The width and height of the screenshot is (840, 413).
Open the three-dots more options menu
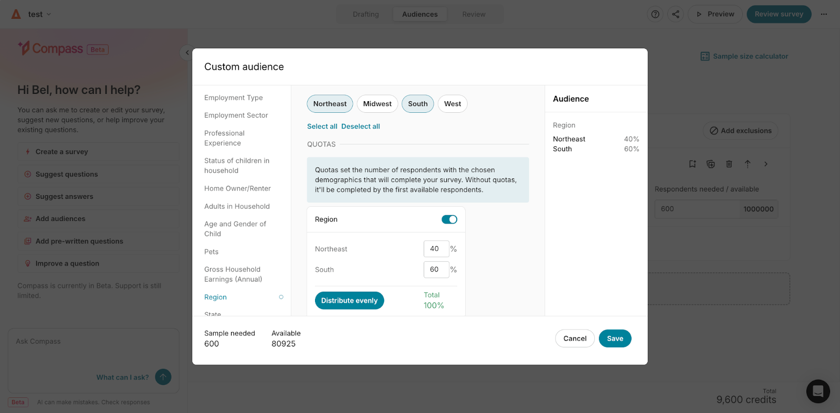tap(824, 14)
